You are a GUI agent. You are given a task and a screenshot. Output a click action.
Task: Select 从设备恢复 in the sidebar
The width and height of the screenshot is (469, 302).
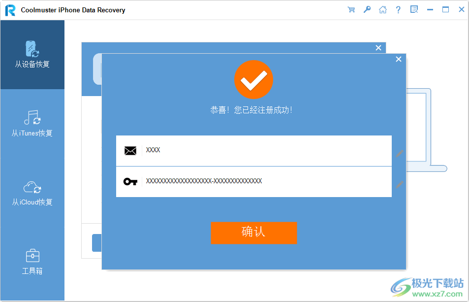[32, 55]
